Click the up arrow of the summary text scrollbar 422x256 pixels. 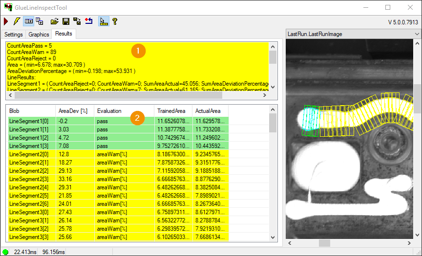(273, 47)
